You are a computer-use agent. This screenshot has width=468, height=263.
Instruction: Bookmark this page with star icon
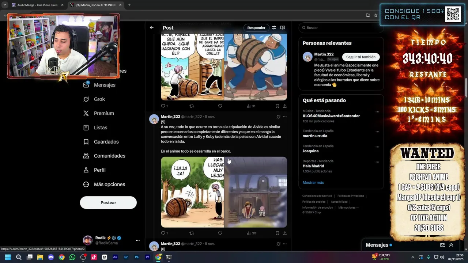[375, 15]
